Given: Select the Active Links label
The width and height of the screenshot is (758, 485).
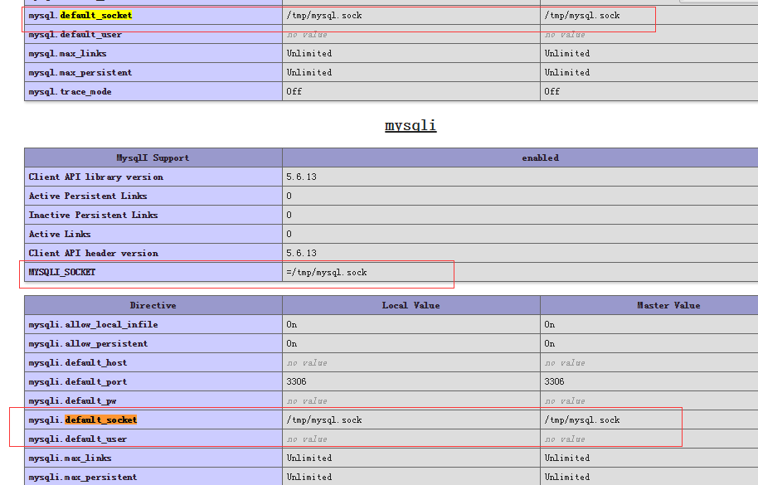Looking at the screenshot, I should coord(60,235).
